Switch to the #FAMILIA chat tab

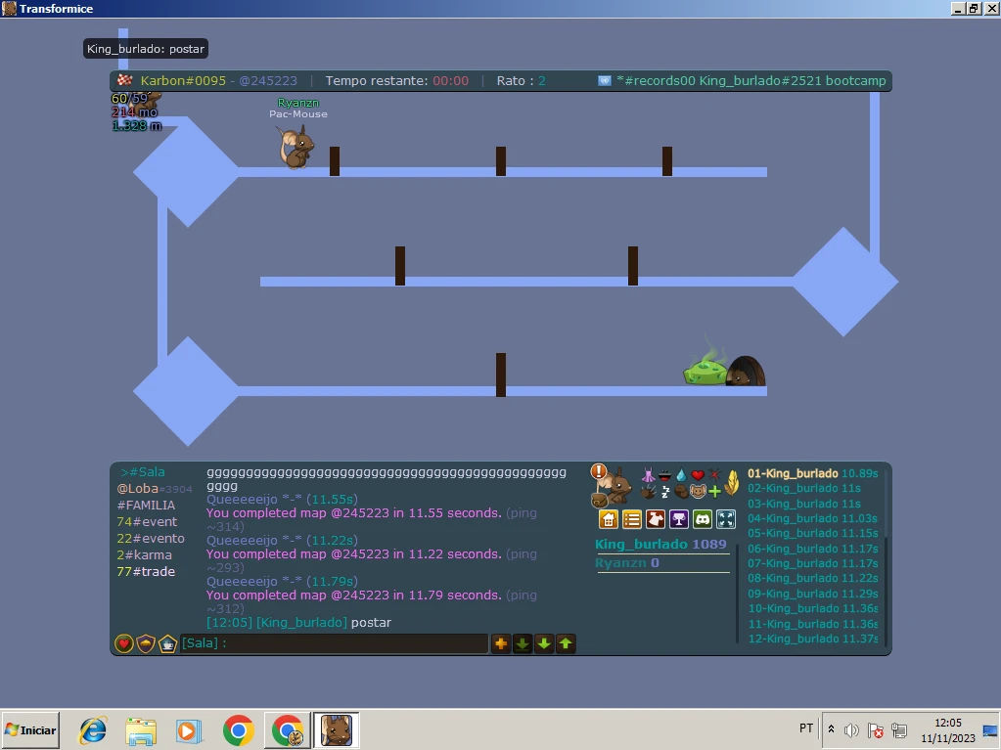tap(146, 506)
